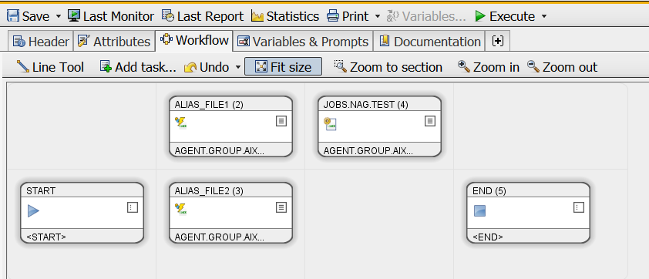
Task: Switch to Variables & Prompts tab
Action: (x=303, y=42)
